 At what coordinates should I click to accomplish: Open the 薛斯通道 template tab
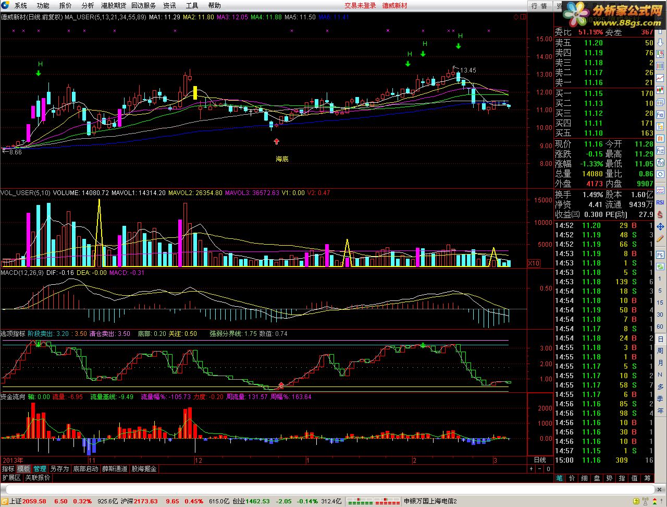click(x=115, y=469)
